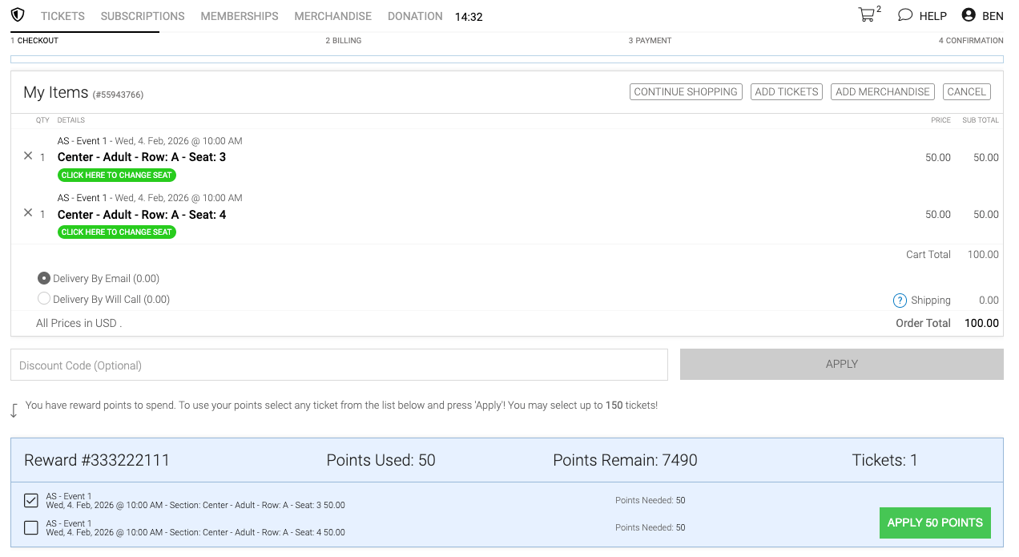The height and width of the screenshot is (557, 1019).
Task: Go to the Payment step
Action: (x=650, y=40)
